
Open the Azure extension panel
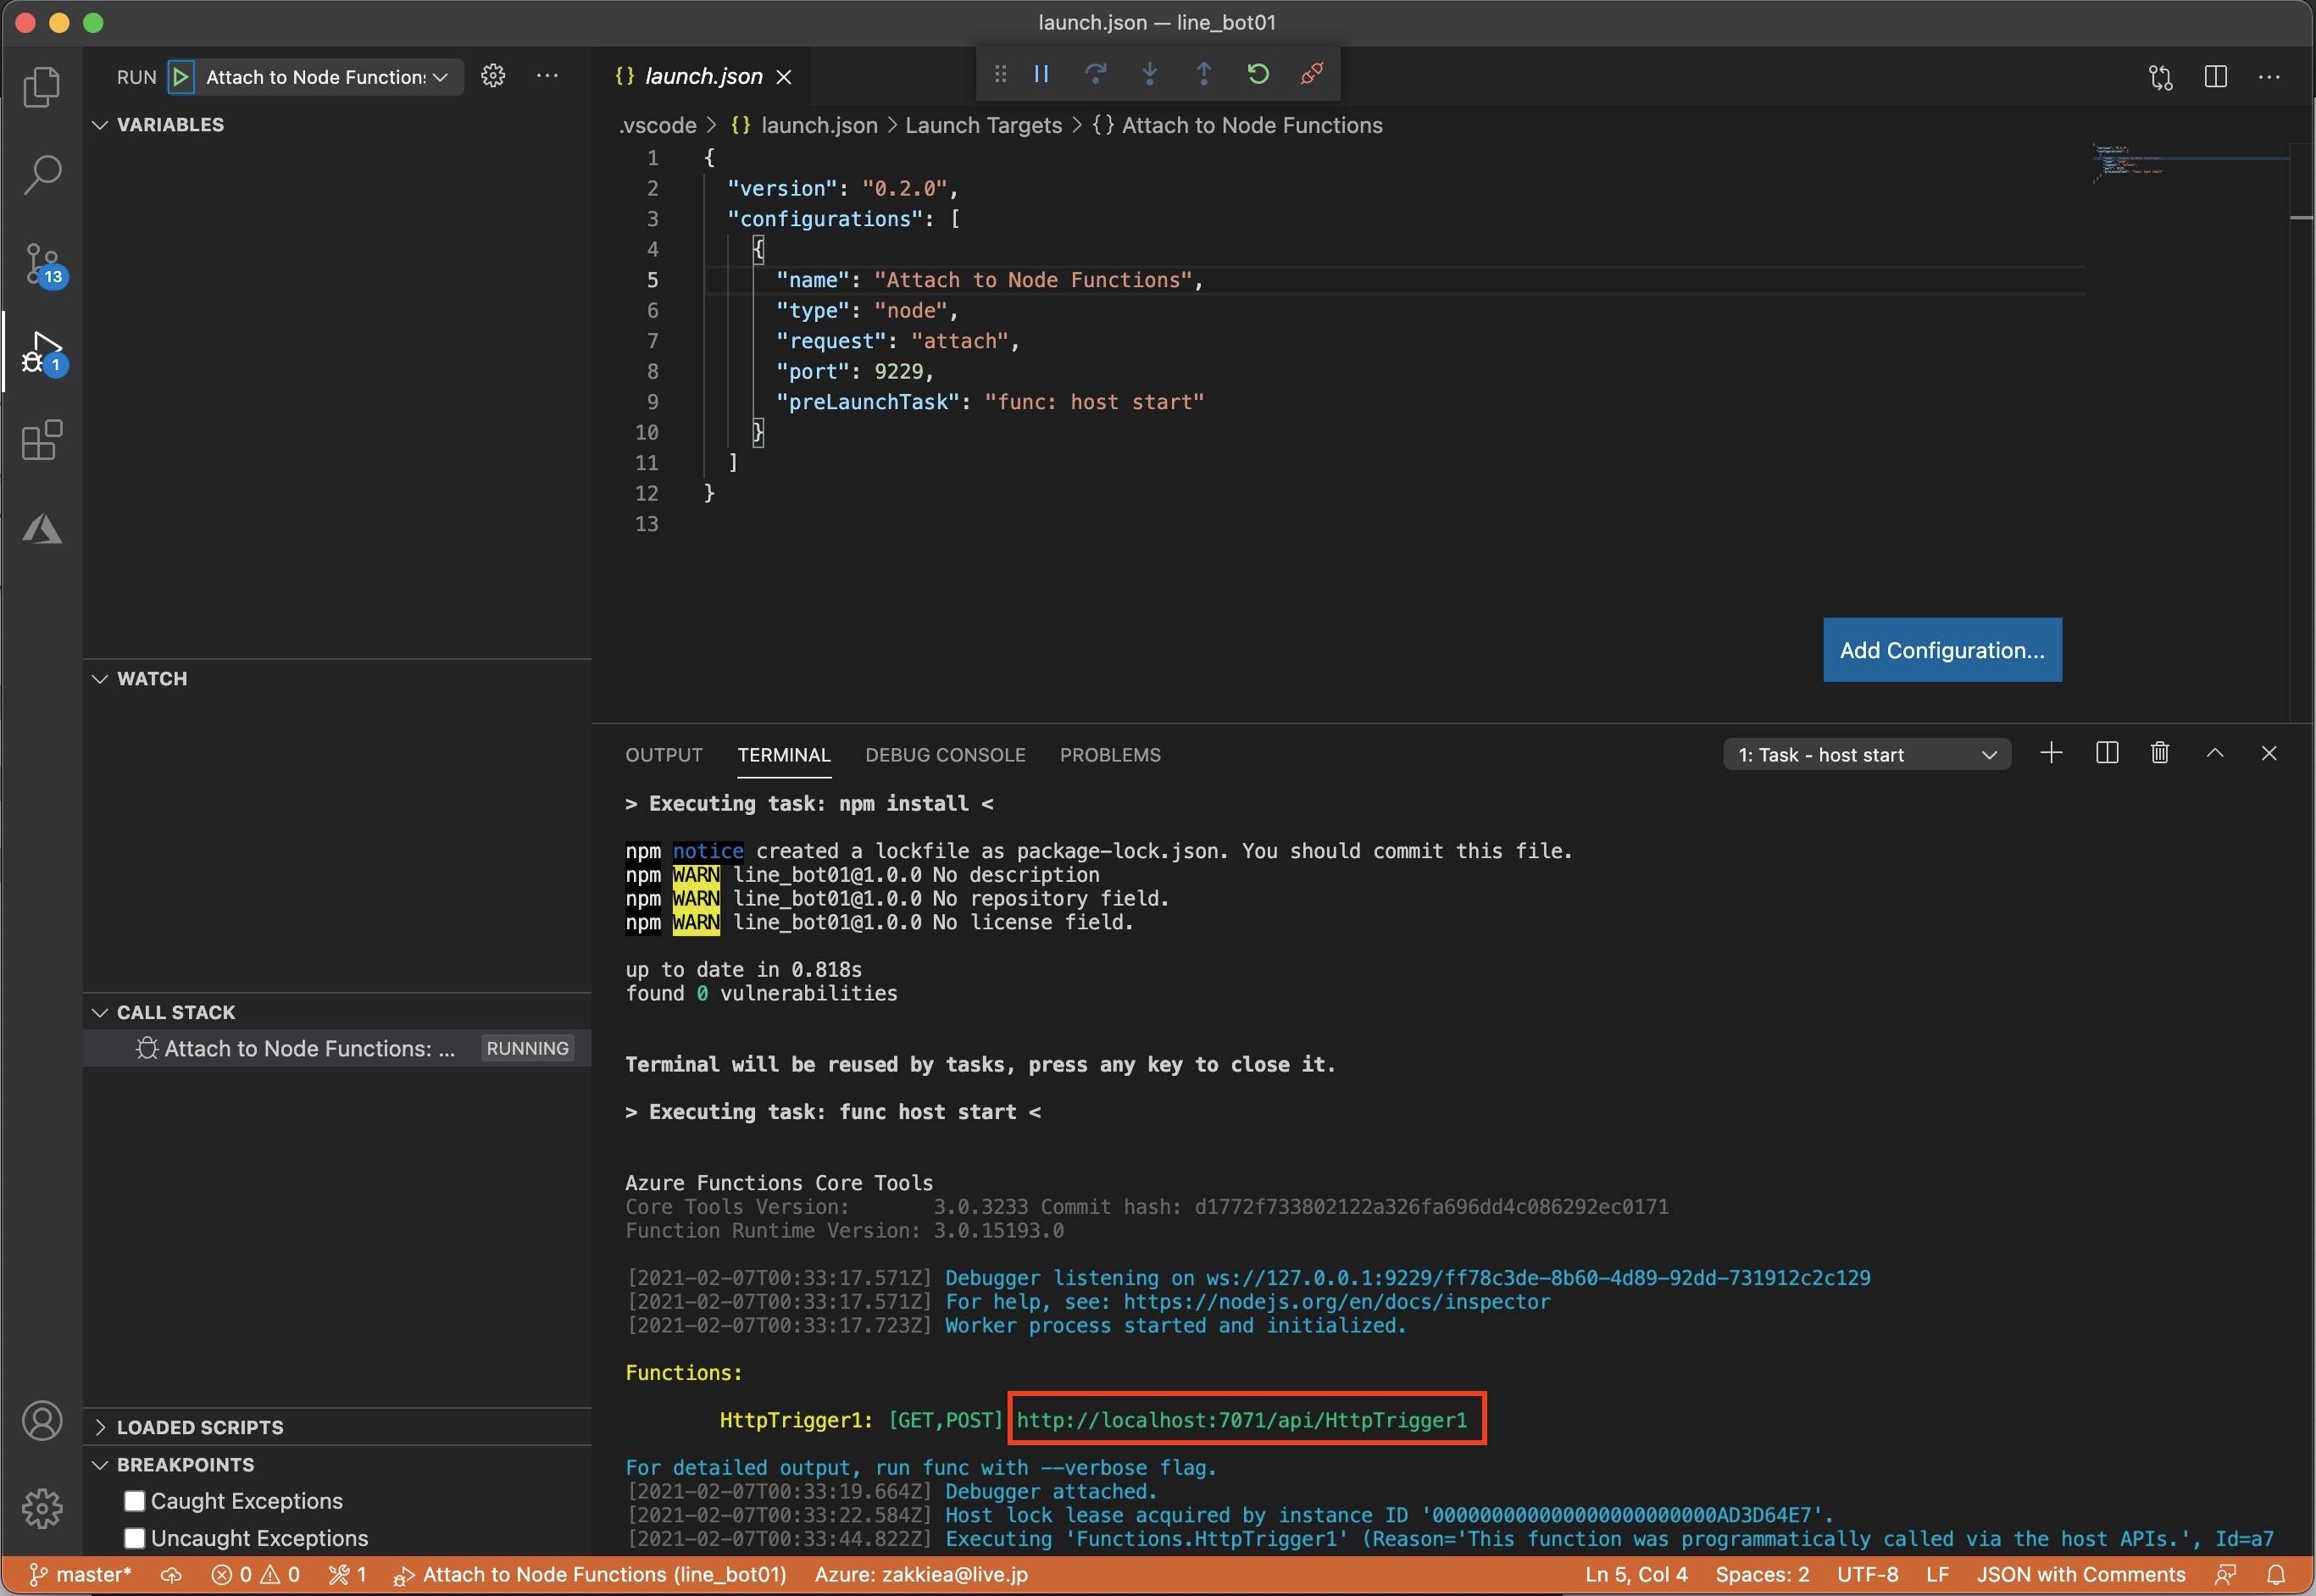pyautogui.click(x=42, y=529)
